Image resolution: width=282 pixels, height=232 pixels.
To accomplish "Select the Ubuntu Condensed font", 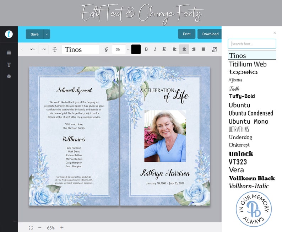I will pos(251,113).
